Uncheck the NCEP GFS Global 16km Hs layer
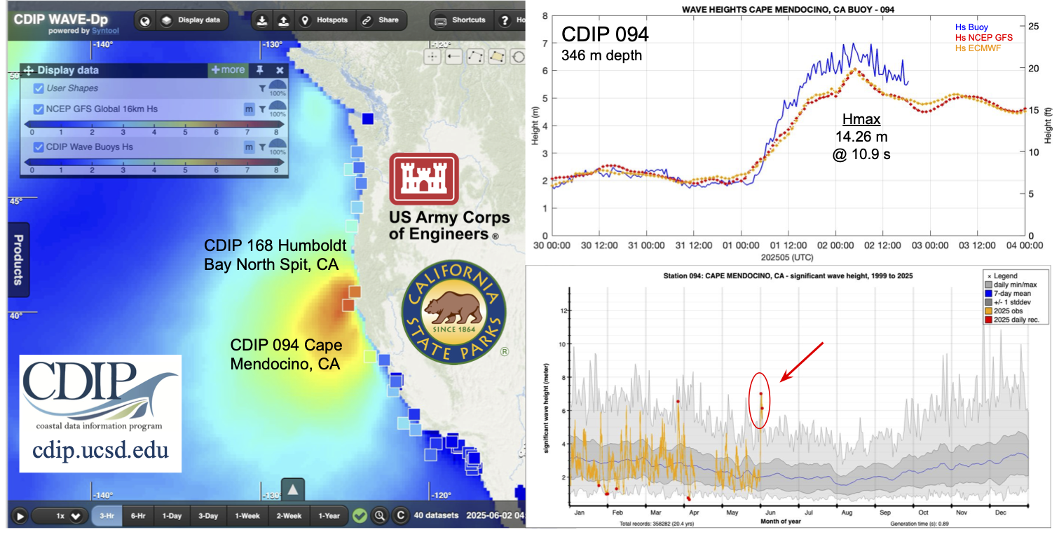Viewport: 1059px width, 558px height. [x=39, y=109]
